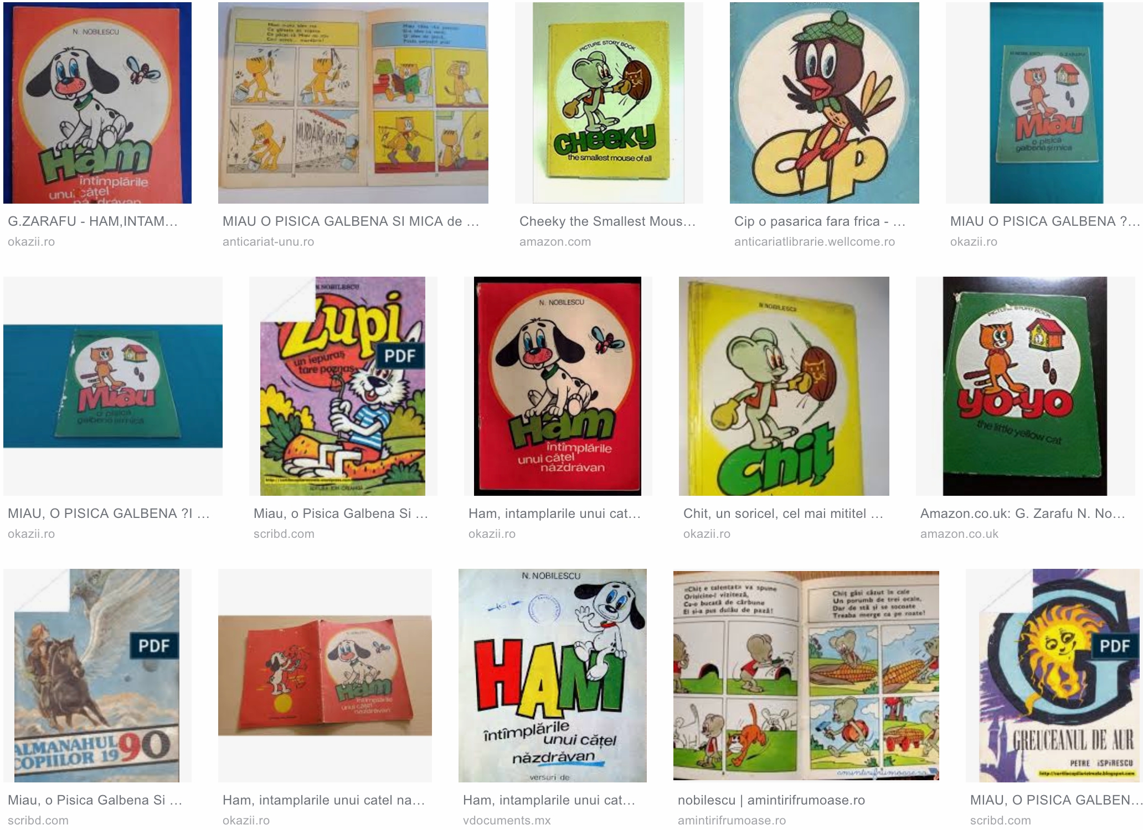1143x830 pixels.
Task: Open the orange Ham puppy cover thumbnail
Action: 97,103
